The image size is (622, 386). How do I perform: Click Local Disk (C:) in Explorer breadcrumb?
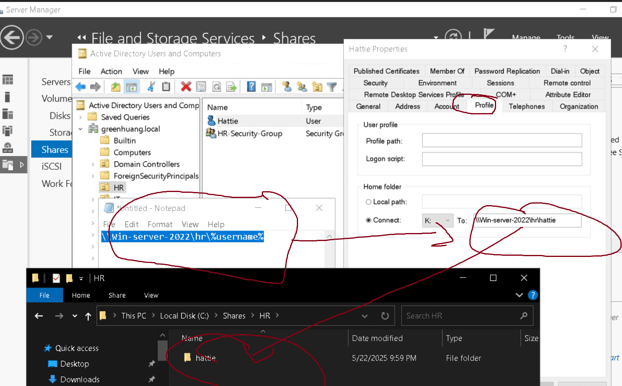pyautogui.click(x=184, y=316)
